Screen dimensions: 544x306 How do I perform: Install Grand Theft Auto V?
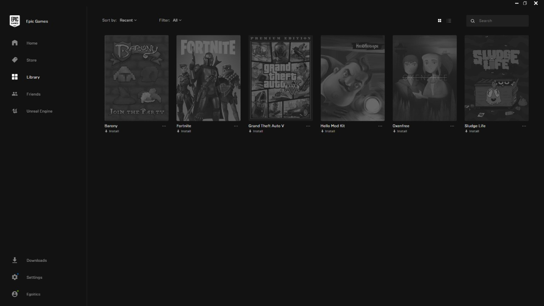tap(256, 131)
